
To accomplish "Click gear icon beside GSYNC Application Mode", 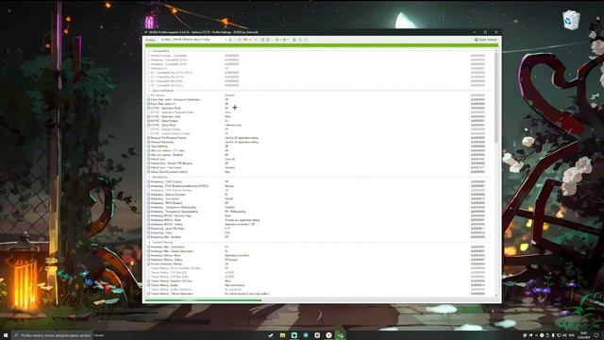I will [148, 108].
